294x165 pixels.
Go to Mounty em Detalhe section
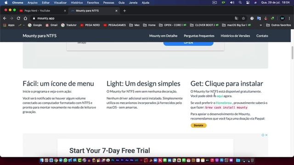point(164,36)
